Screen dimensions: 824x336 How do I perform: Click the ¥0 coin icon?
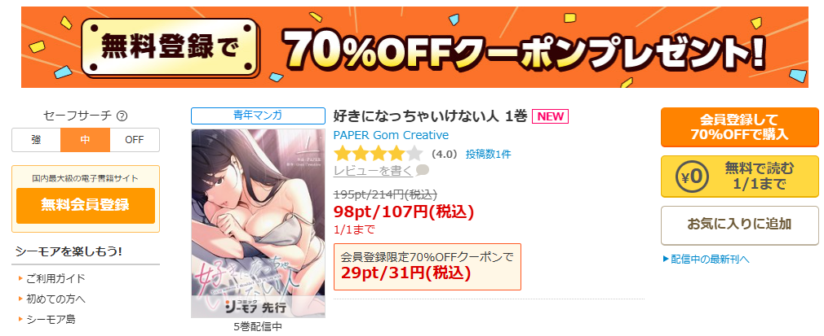coord(692,177)
